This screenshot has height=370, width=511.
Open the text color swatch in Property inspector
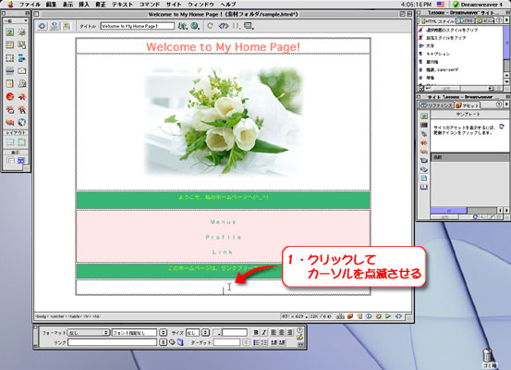click(x=216, y=332)
